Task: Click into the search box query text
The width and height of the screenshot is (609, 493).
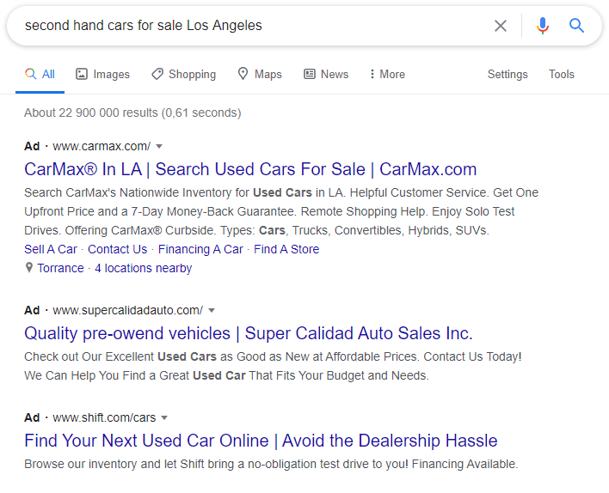Action: [x=144, y=26]
